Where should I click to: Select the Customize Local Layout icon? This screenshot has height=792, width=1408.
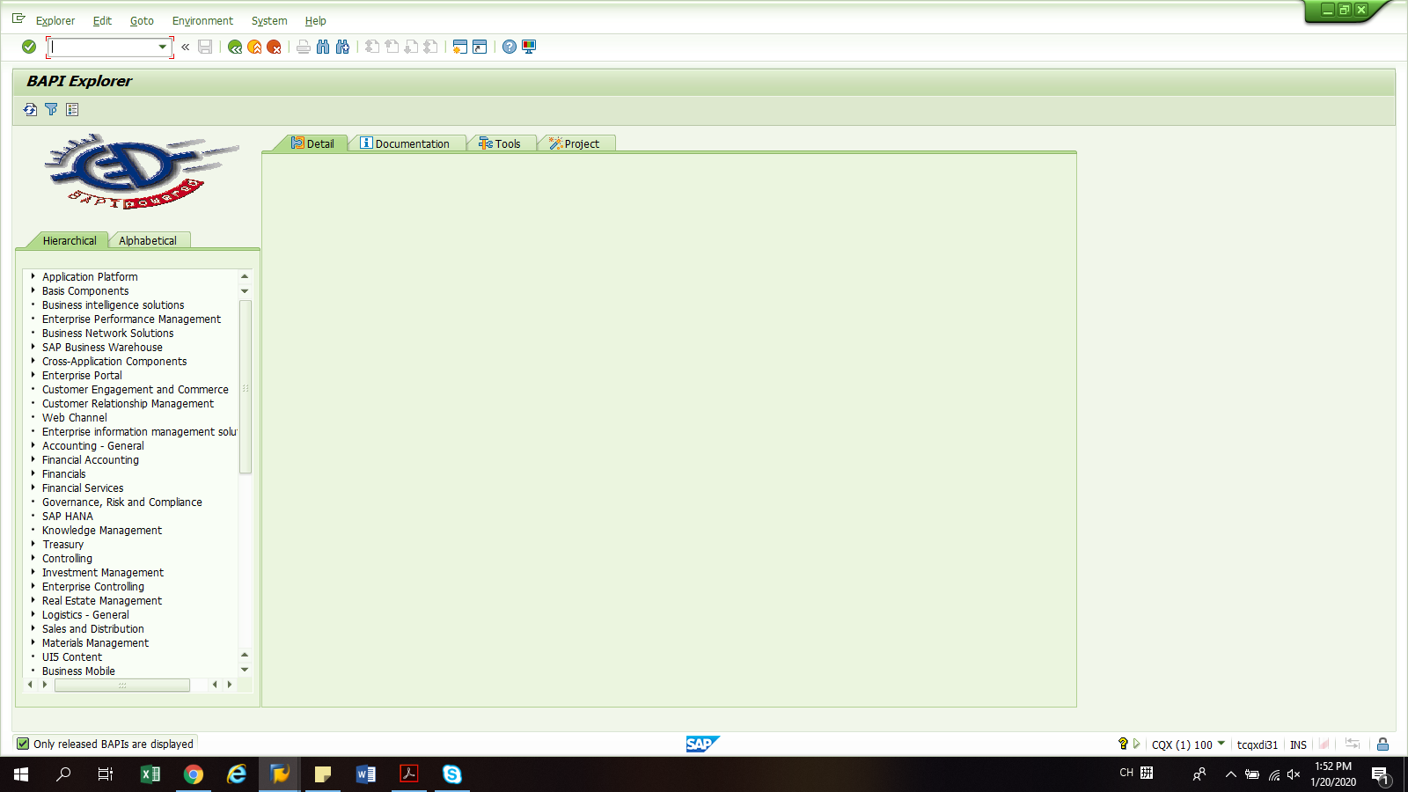527,47
